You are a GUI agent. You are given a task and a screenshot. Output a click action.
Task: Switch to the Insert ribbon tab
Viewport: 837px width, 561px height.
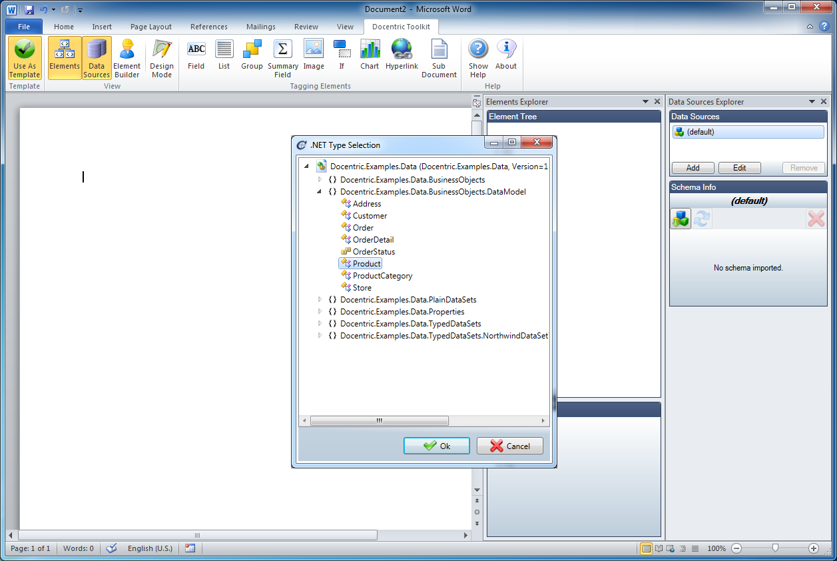click(102, 27)
